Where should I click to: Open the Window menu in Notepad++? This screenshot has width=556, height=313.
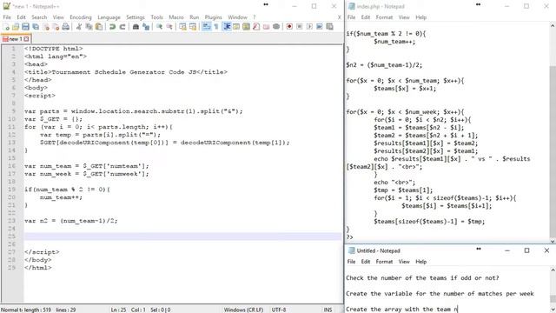tap(237, 17)
